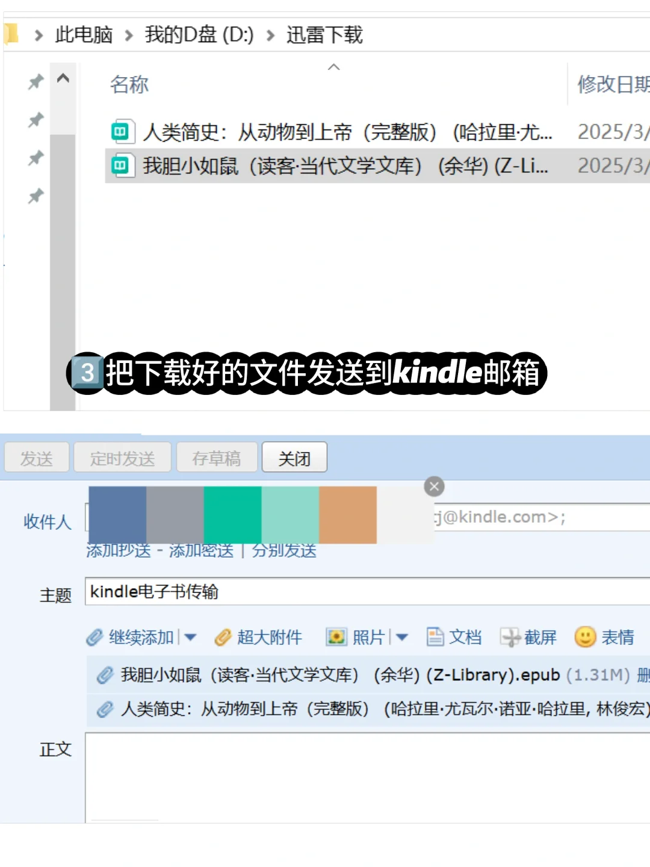The width and height of the screenshot is (650, 867).
Task: Click the orange paperclip icon for 超大附件
Action: click(223, 637)
